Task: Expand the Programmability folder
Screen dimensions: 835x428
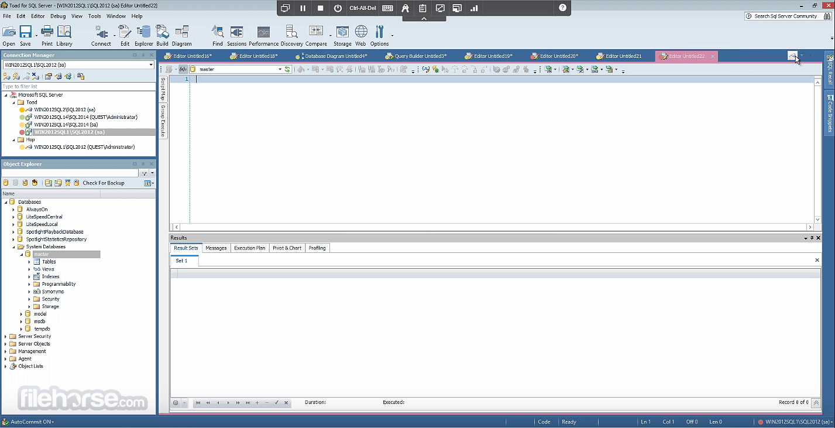Action: pos(29,285)
